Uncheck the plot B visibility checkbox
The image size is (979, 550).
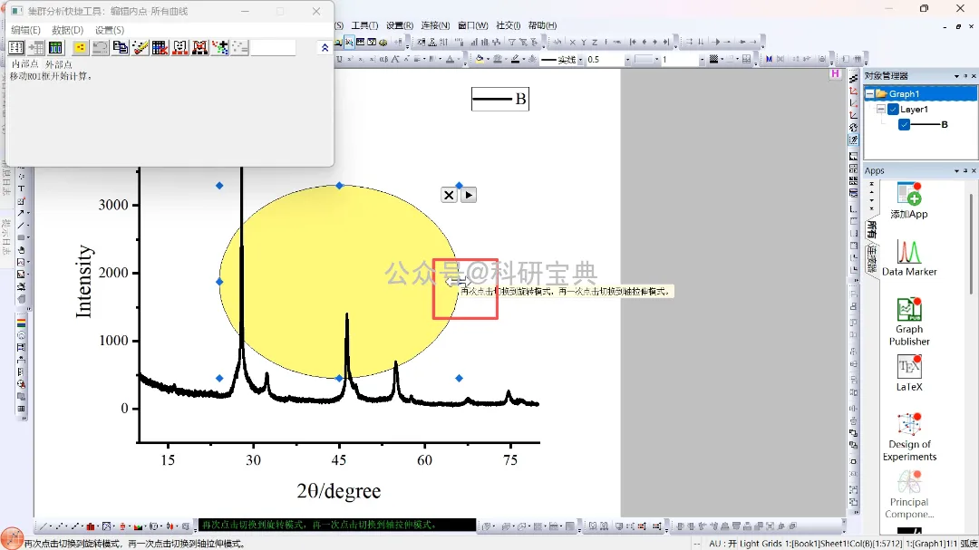coord(904,125)
